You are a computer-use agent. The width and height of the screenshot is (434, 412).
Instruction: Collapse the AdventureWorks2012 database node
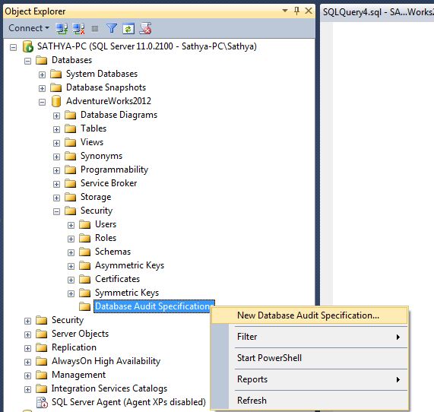coord(42,102)
